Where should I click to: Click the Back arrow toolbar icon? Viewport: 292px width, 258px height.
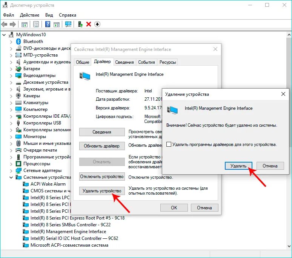coord(4,24)
